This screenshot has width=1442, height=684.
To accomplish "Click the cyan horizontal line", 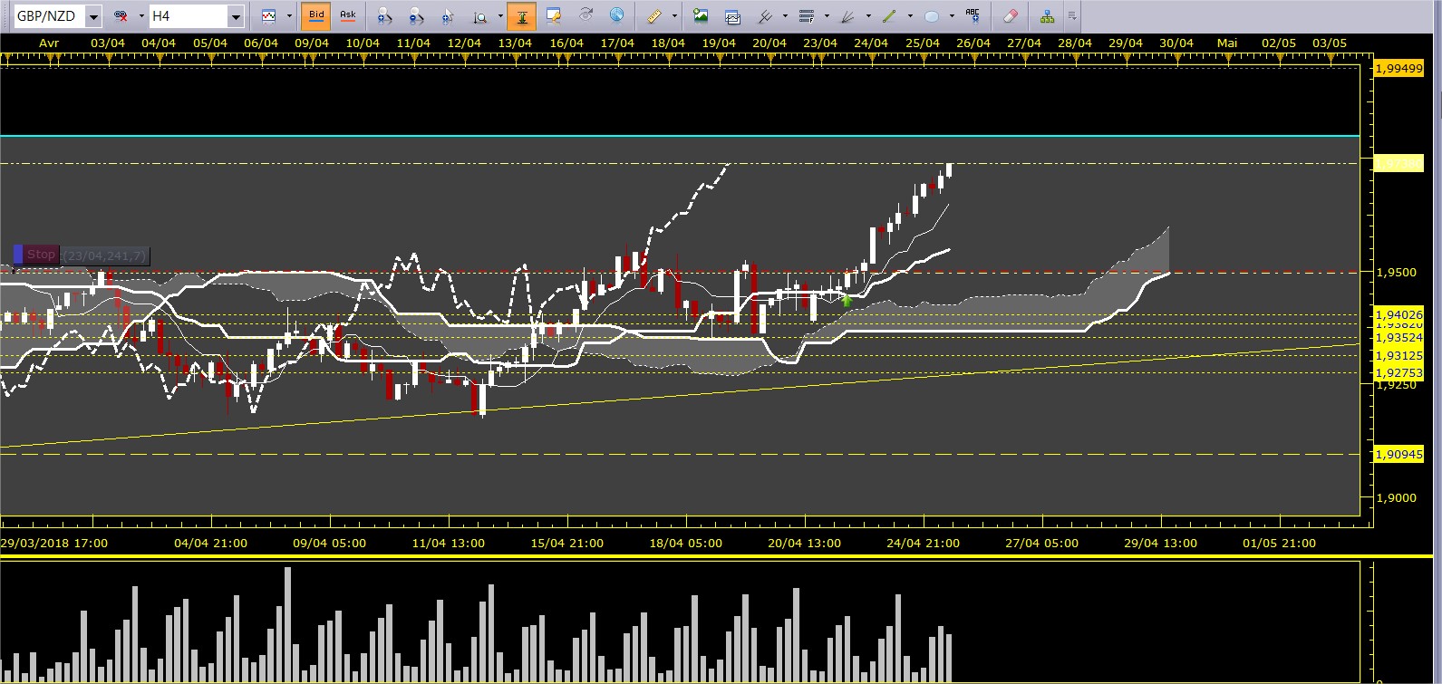I will pyautogui.click(x=680, y=136).
